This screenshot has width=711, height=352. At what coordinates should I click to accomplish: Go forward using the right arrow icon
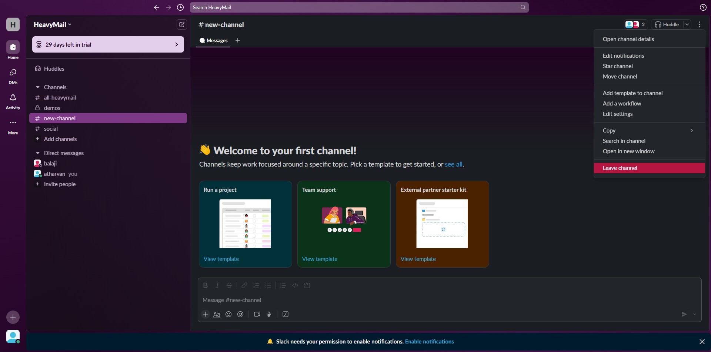click(168, 7)
